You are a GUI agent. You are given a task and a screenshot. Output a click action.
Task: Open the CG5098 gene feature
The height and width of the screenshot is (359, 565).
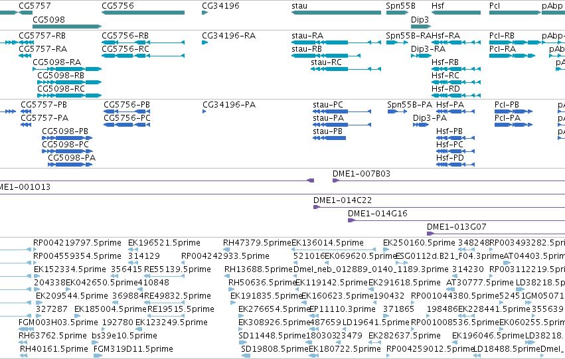point(67,27)
